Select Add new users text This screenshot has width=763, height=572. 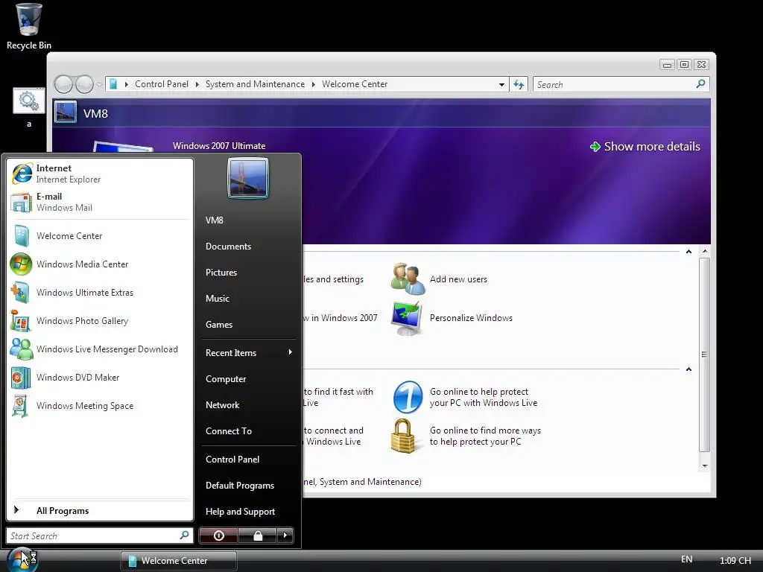click(x=458, y=279)
